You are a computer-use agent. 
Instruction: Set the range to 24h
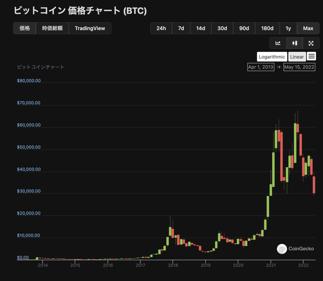click(161, 28)
